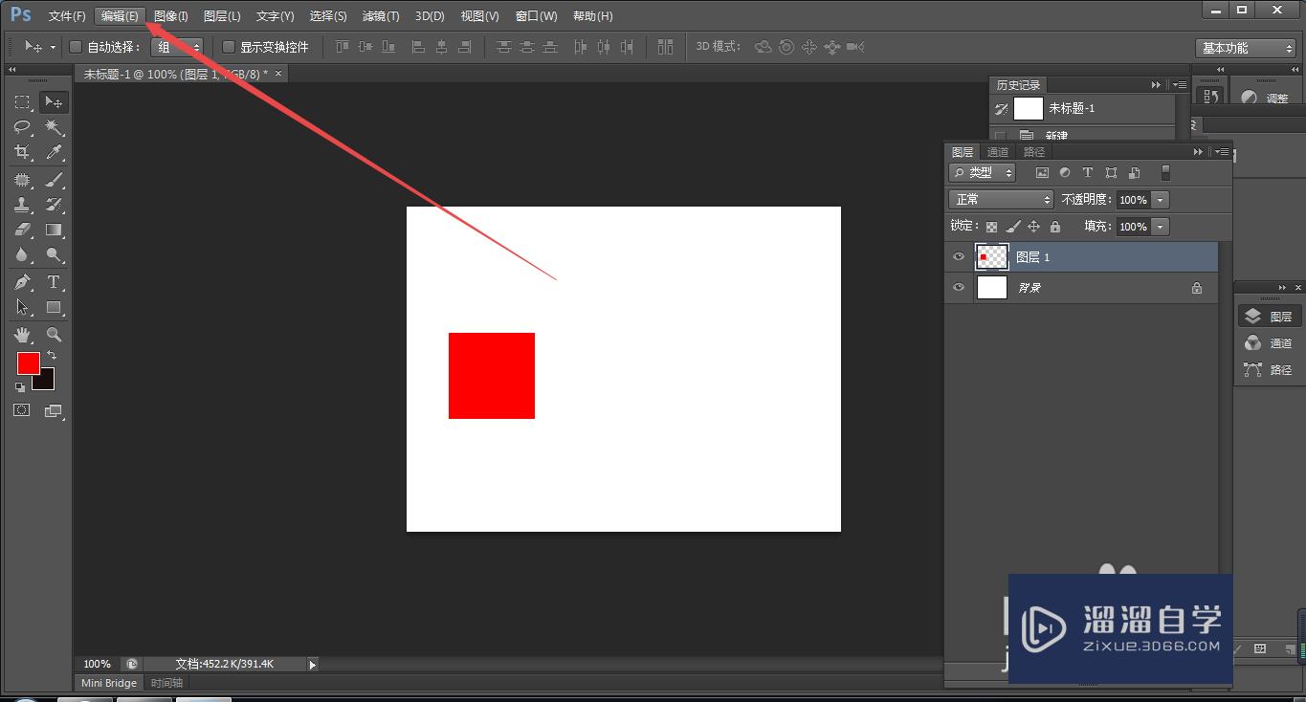The width and height of the screenshot is (1306, 702).
Task: Open the 不透明度 opacity slider arrow
Action: (x=1161, y=200)
